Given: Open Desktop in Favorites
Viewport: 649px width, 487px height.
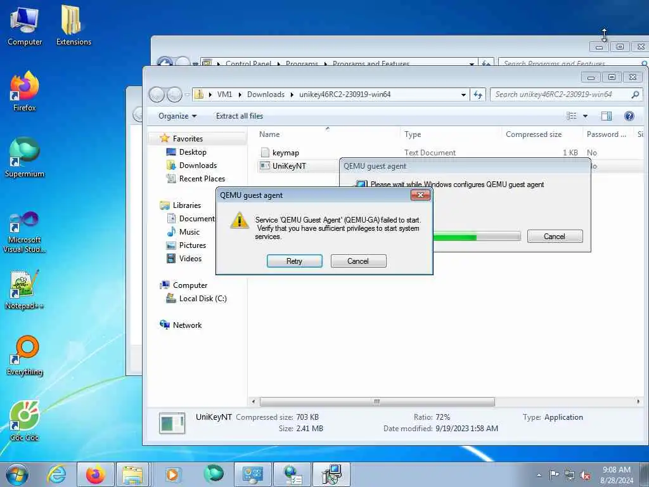Looking at the screenshot, I should [193, 152].
